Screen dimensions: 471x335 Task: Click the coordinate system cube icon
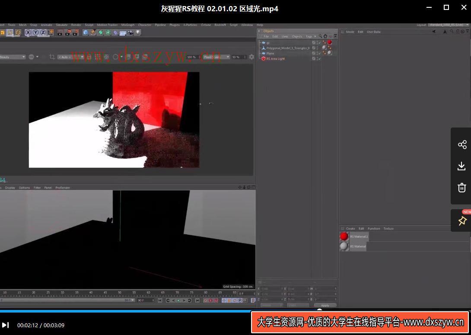pyautogui.click(x=51, y=32)
